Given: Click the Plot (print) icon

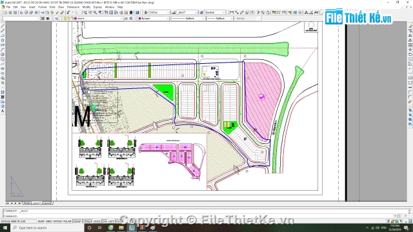Looking at the screenshot, I should click(x=21, y=12).
